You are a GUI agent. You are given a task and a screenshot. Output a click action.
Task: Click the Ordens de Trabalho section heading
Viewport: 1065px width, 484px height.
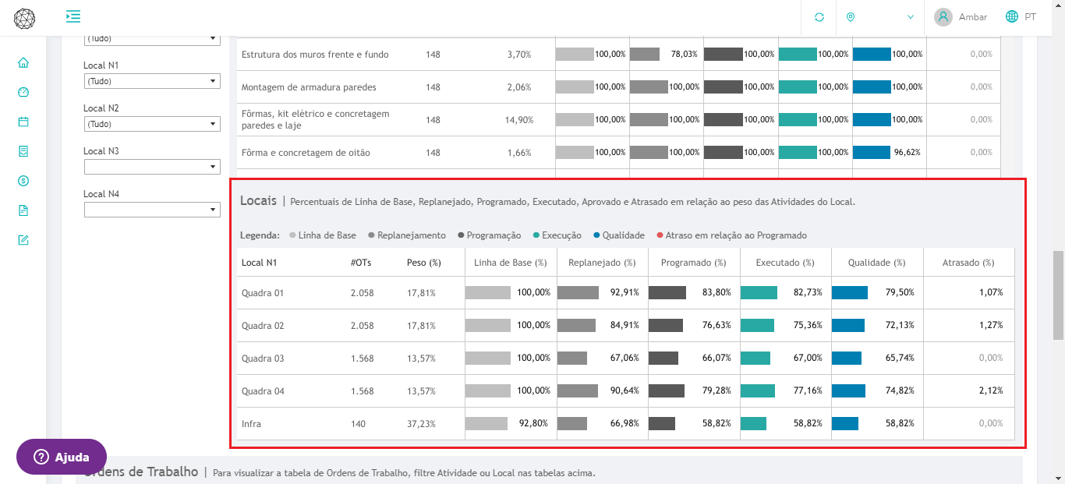click(x=143, y=472)
